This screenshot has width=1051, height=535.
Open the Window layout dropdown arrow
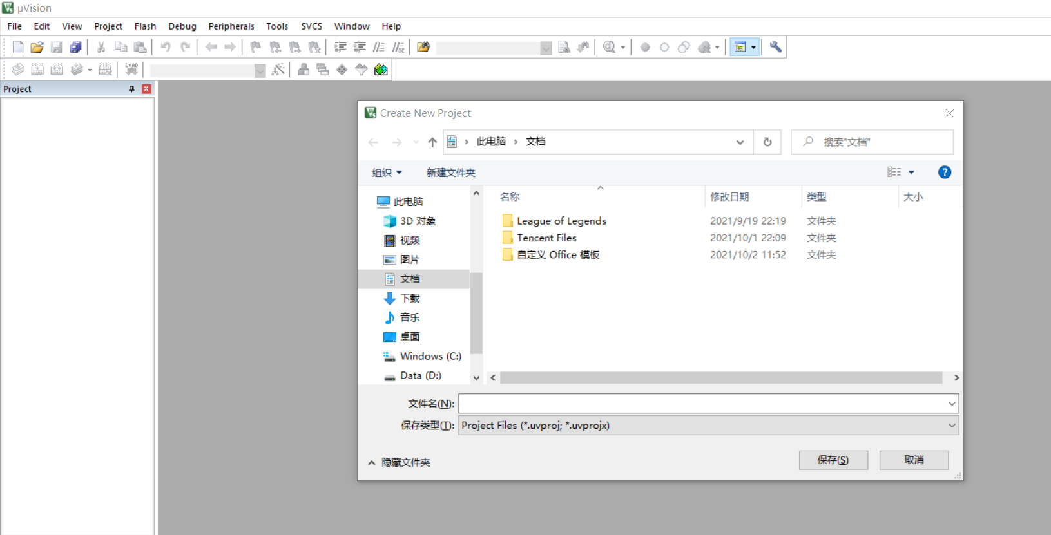(x=753, y=47)
